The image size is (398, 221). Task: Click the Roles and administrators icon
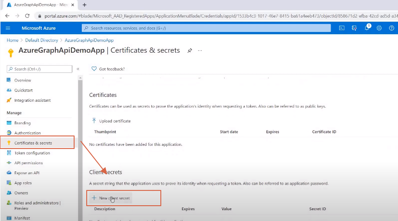(9, 203)
